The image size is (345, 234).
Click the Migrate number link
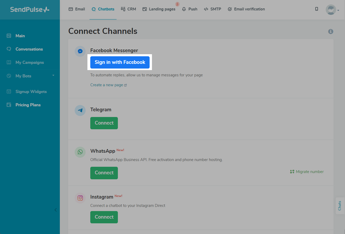coord(307,172)
